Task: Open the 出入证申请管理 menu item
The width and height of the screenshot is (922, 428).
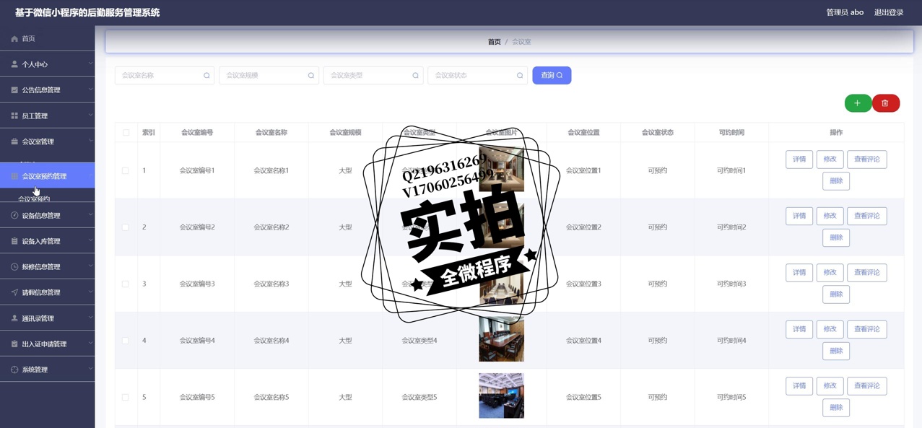Action: tap(47, 344)
